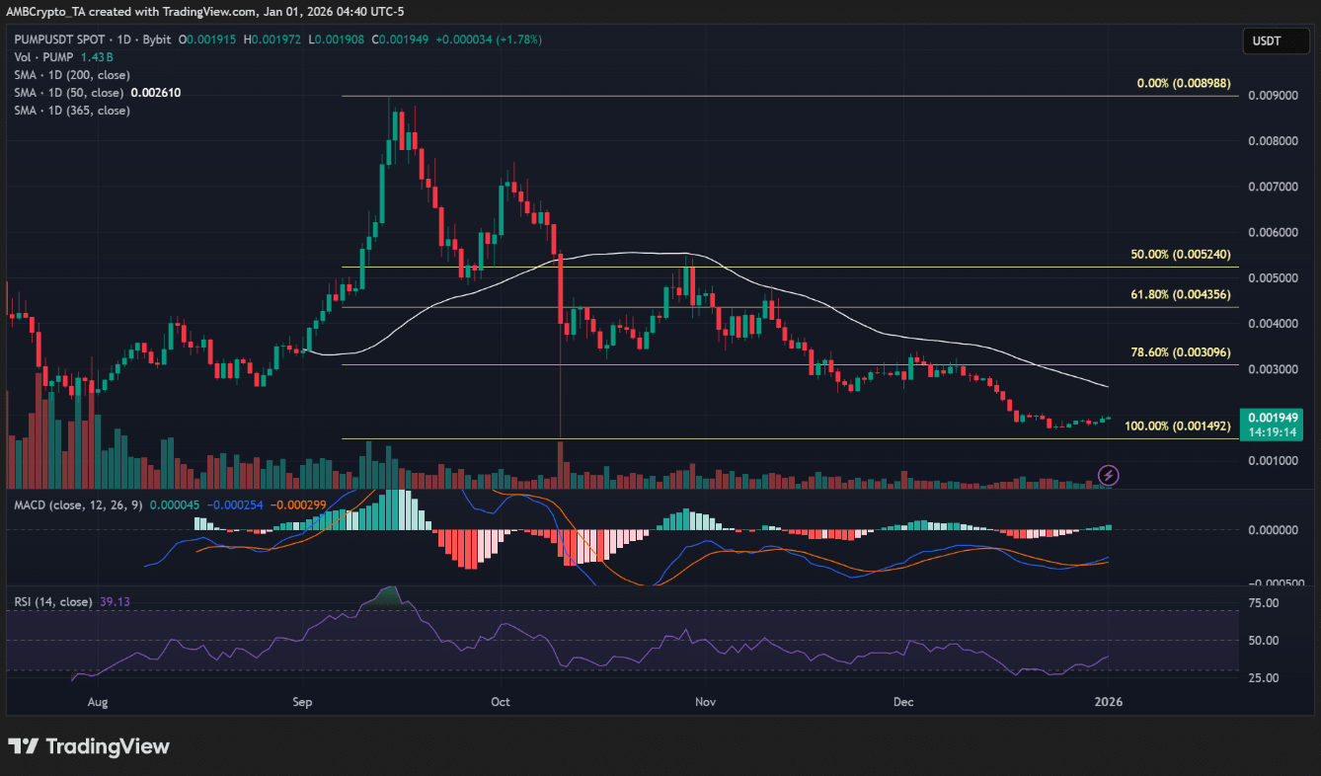Select the 50.00% (0.005240) Fibonacci level
Screen dimensions: 1321x776
1180,254
